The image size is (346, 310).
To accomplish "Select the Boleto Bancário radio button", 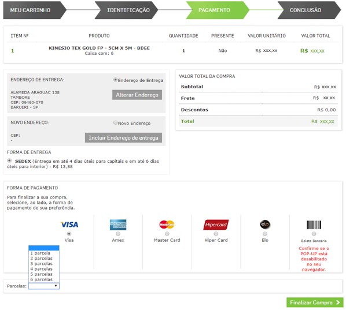I will [x=314, y=234].
